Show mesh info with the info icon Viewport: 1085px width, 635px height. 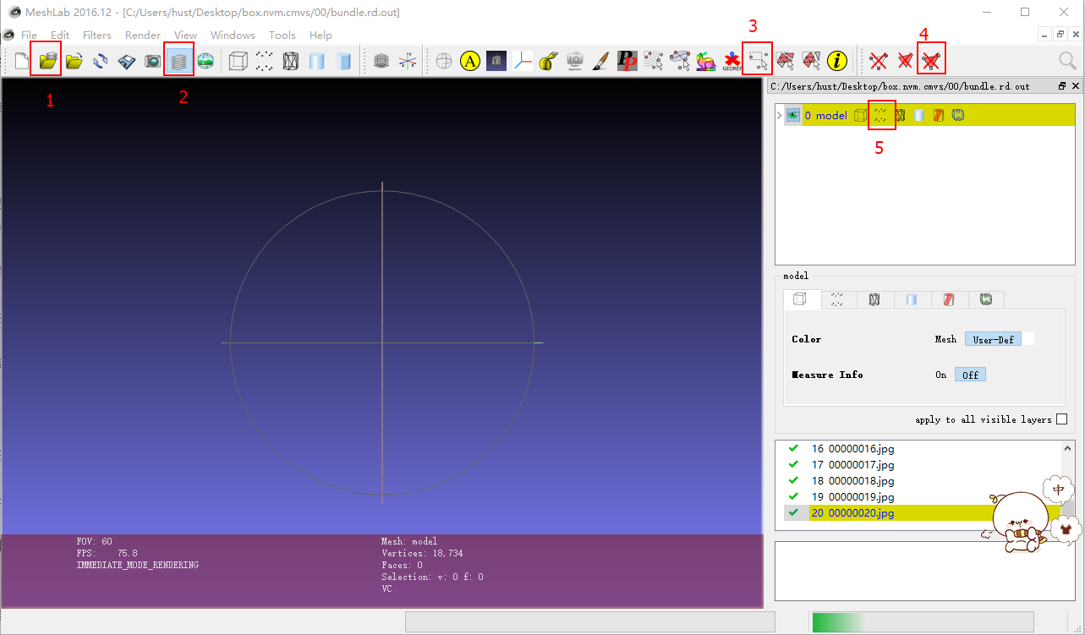tap(837, 60)
